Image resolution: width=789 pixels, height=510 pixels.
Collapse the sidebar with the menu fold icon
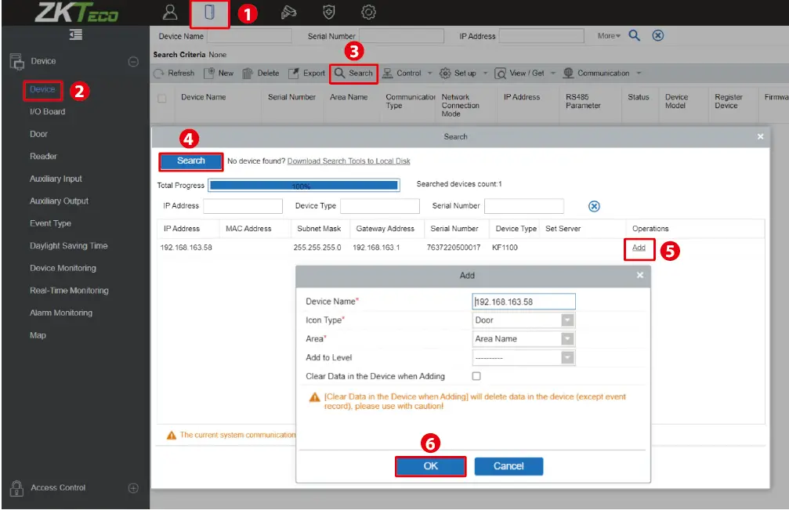(x=75, y=34)
